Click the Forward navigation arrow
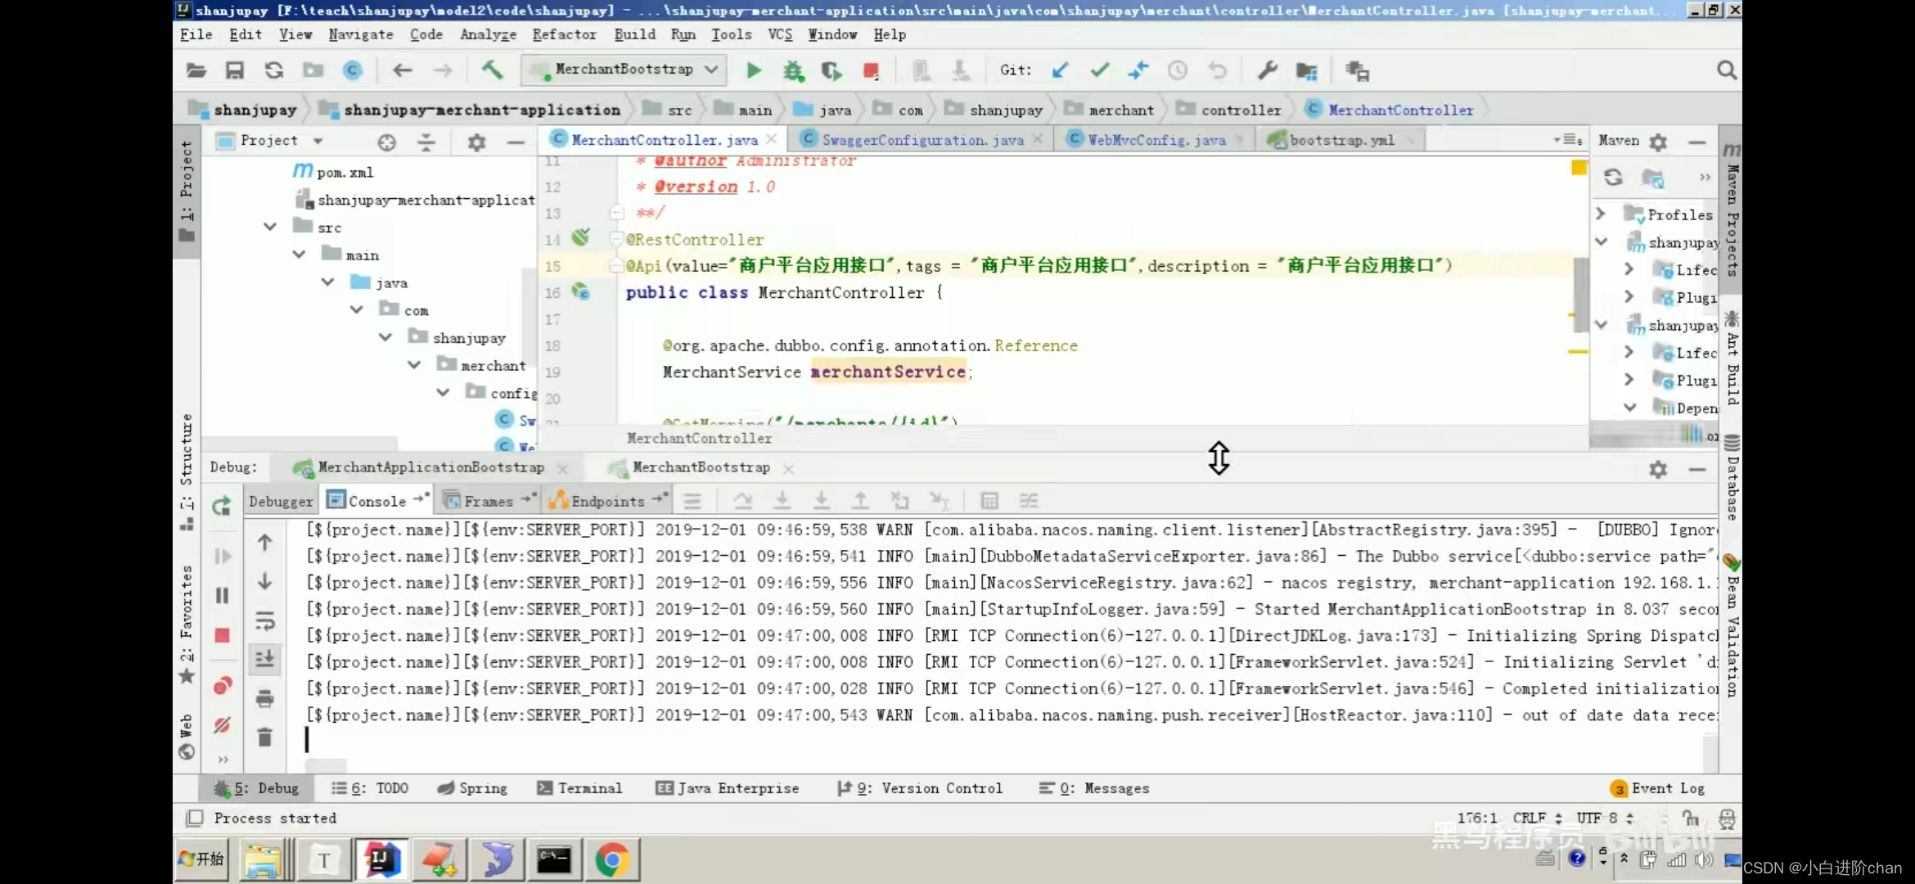Image resolution: width=1915 pixels, height=884 pixels. (x=443, y=70)
